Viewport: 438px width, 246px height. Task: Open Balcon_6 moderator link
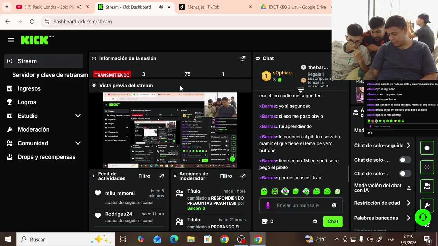pyautogui.click(x=196, y=208)
